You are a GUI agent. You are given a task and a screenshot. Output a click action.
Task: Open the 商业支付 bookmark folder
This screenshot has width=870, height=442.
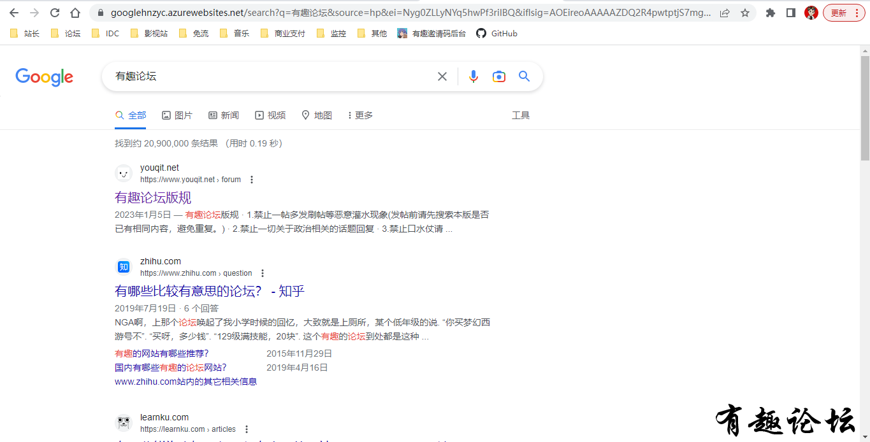click(283, 33)
